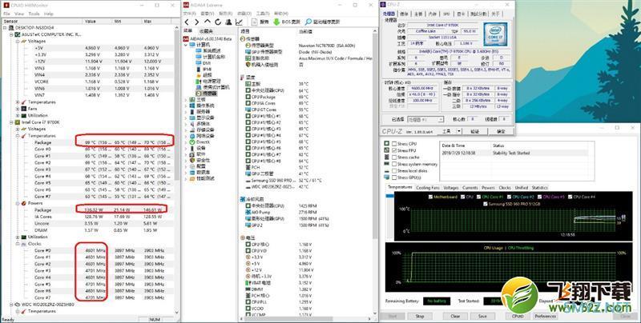The image size is (641, 323).
Task: Enable the Stress system memory checkbox
Action: (394, 165)
